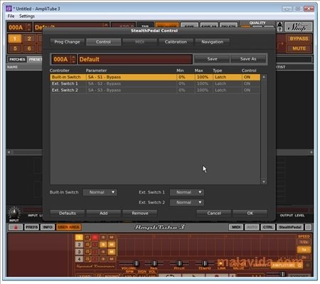The image size is (320, 284).
Task: Open the File menu
Action: pos(11,16)
